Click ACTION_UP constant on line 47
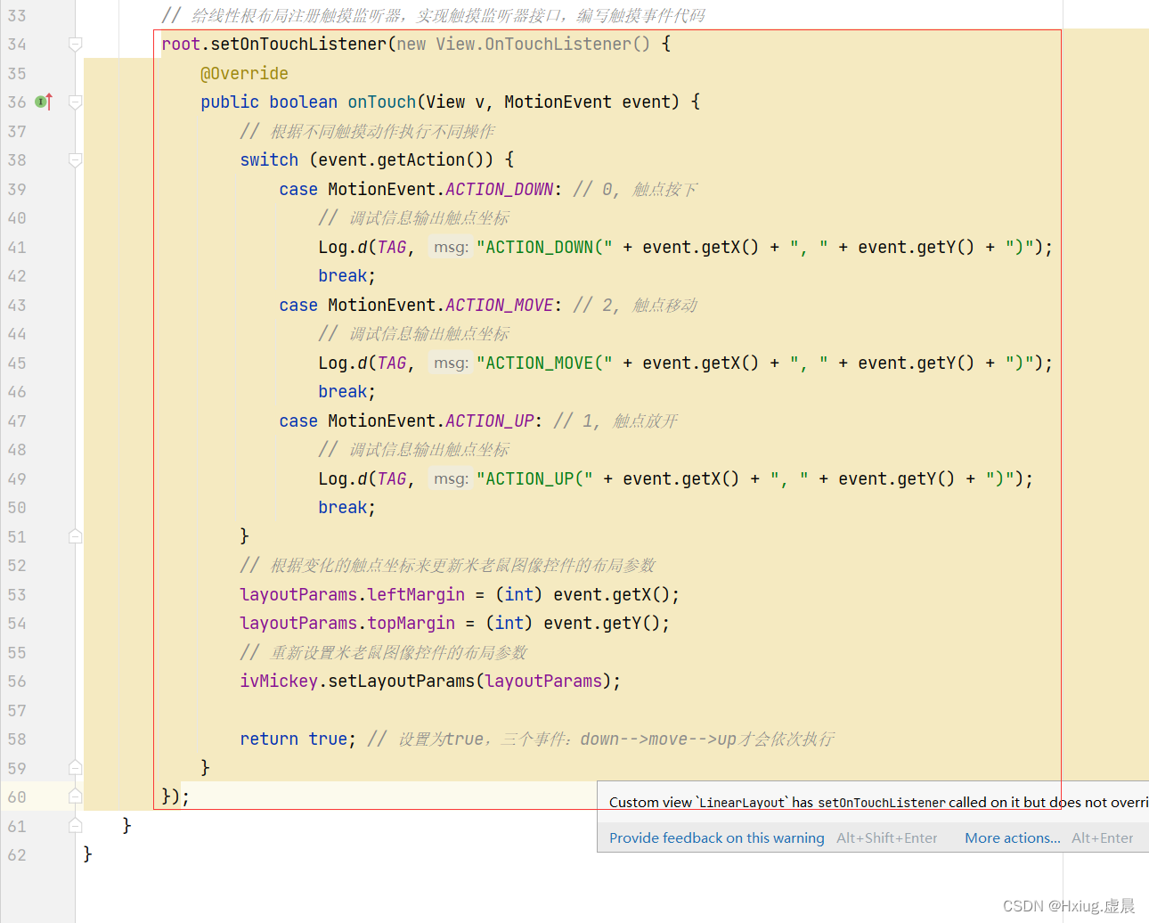1149x923 pixels. pyautogui.click(x=489, y=421)
